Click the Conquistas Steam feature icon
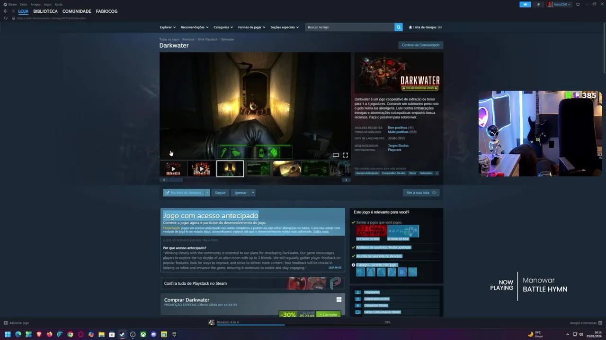This screenshot has height=340, width=606. 358,306
